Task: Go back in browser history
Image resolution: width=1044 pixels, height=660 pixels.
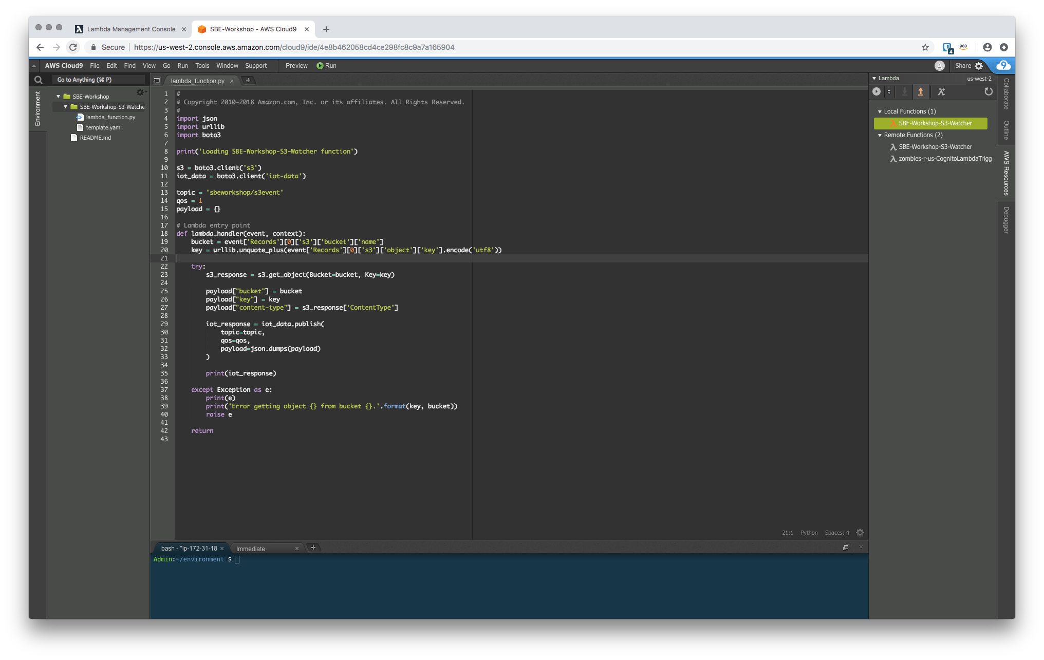Action: 40,47
